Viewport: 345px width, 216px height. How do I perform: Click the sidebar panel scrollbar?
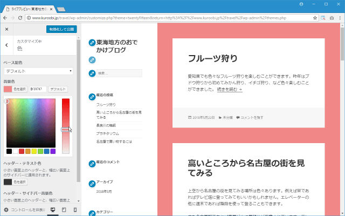[79, 111]
